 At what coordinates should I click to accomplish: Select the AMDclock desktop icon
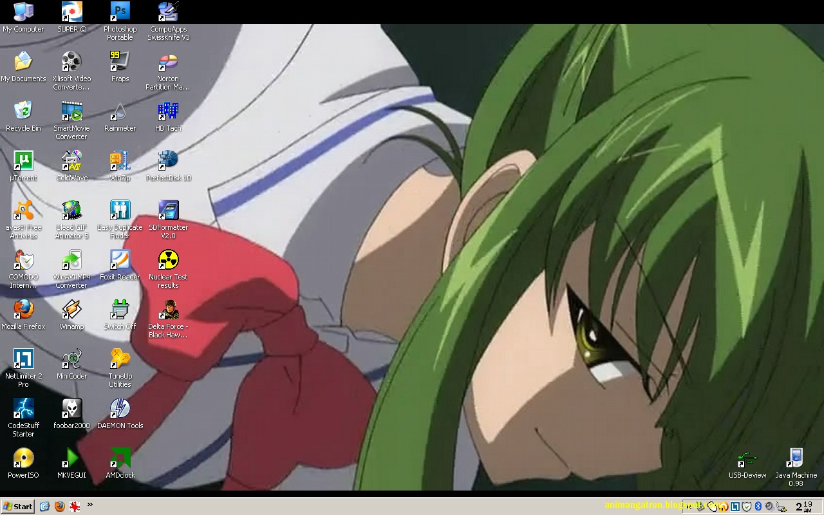coord(120,464)
